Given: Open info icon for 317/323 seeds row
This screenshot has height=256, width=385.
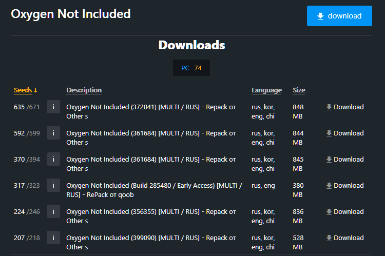Looking at the screenshot, I should tap(53, 185).
